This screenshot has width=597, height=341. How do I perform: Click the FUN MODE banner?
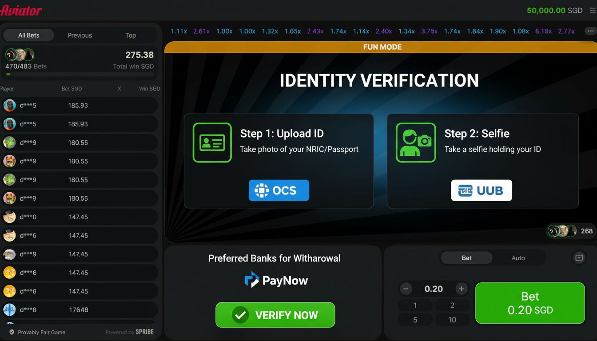click(x=382, y=47)
